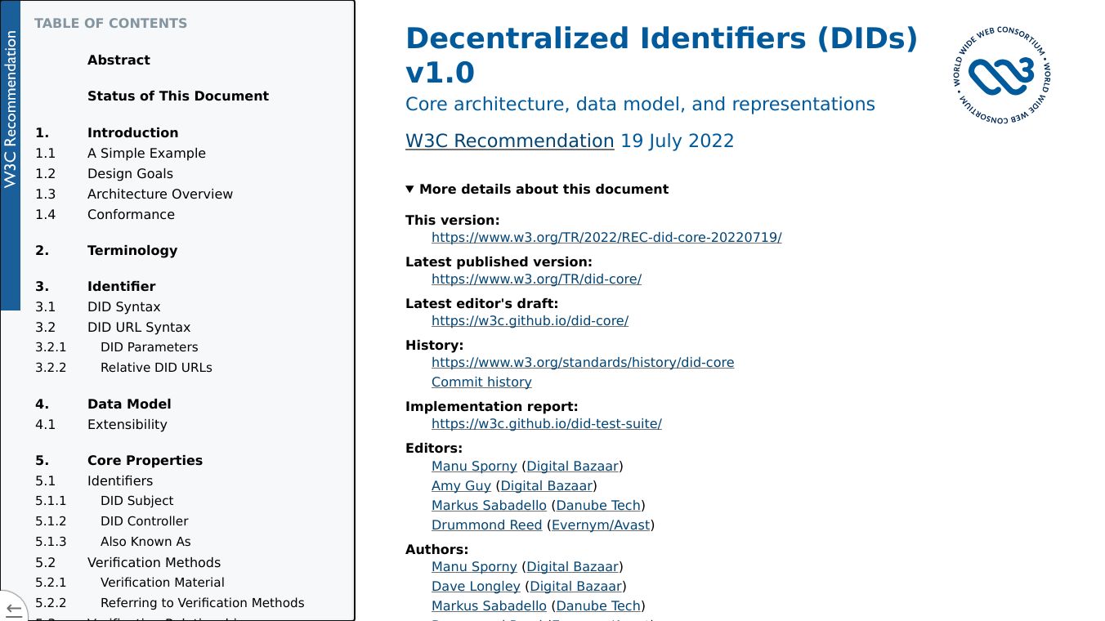This screenshot has width=1105, height=621.
Task: Jump to 5. Core Properties
Action: click(119, 460)
